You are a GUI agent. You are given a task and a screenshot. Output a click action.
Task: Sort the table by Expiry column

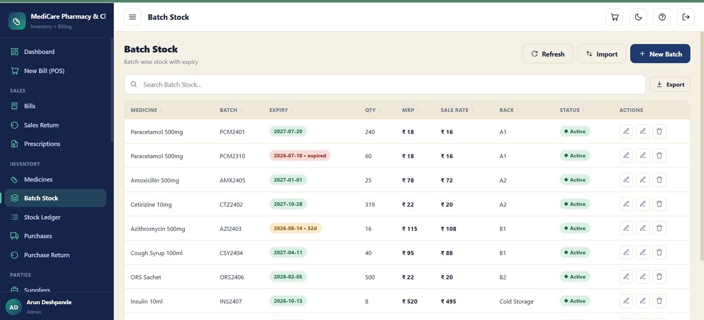coord(281,110)
